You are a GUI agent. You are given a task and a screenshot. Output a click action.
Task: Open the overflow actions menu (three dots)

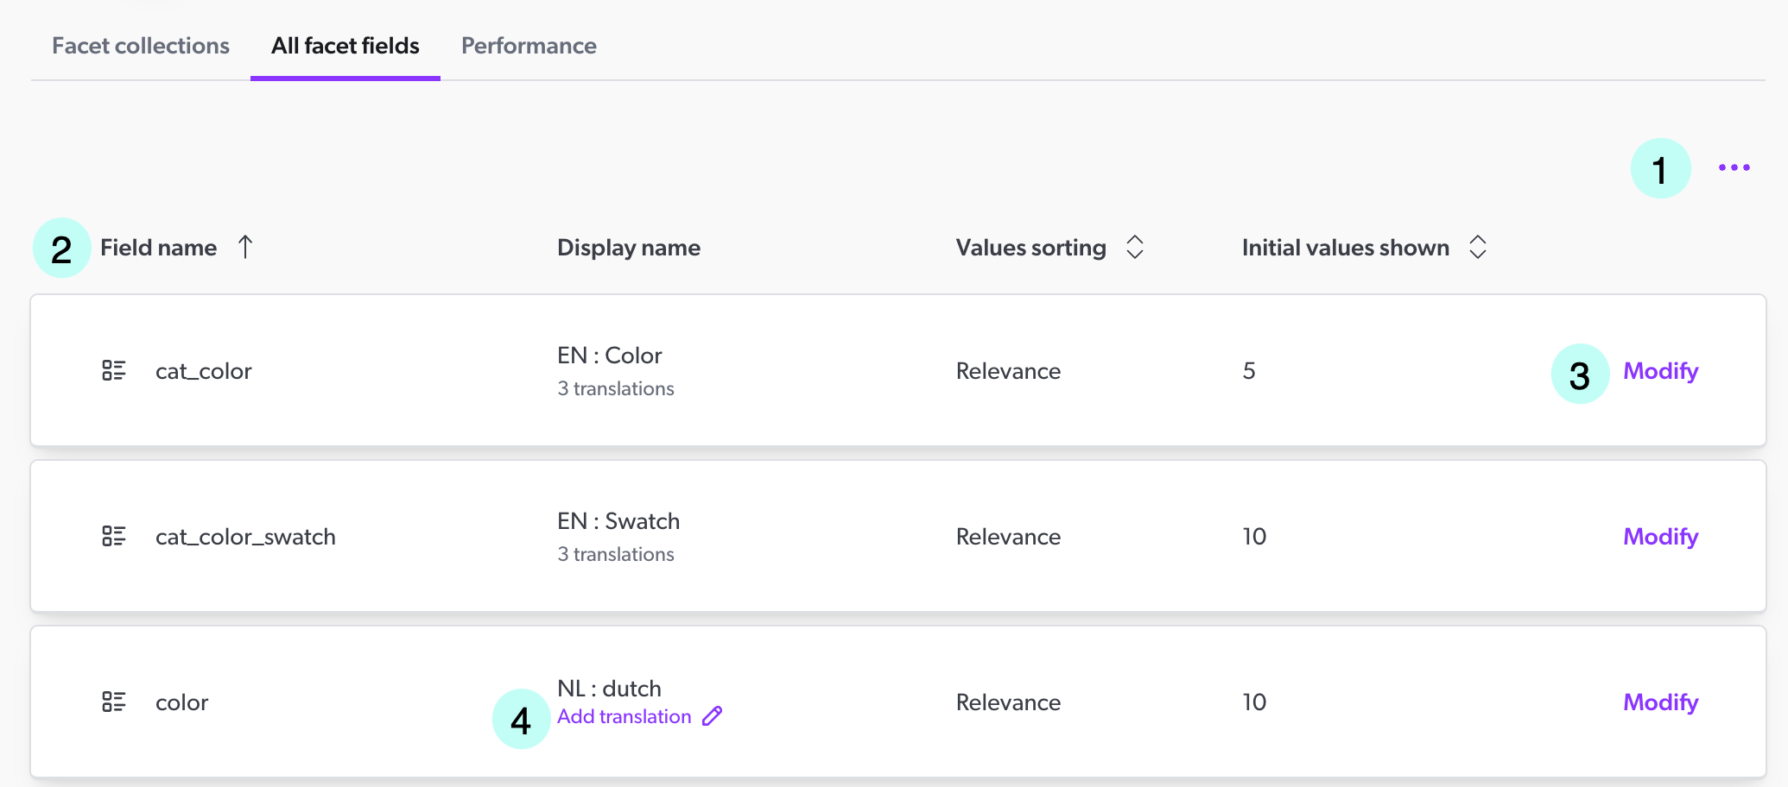click(1734, 167)
